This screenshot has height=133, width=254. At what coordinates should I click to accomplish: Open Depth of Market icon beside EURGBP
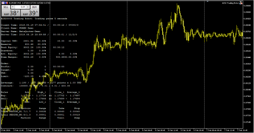click(6, 3)
